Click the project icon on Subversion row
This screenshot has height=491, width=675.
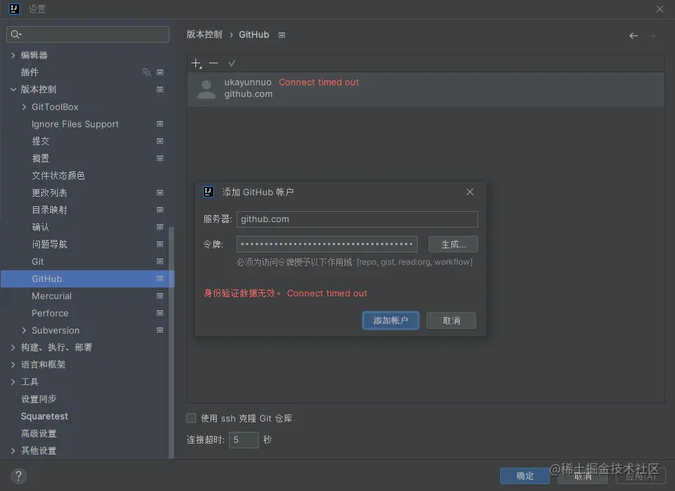click(160, 331)
